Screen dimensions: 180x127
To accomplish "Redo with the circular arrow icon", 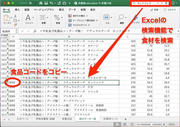I will (x=59, y=3).
